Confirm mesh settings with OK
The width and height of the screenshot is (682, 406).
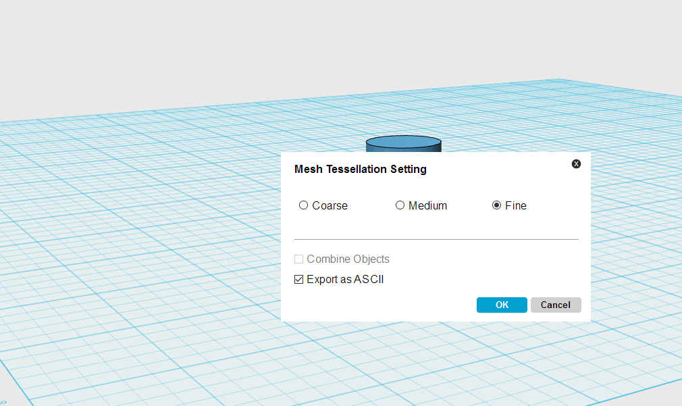coord(502,305)
